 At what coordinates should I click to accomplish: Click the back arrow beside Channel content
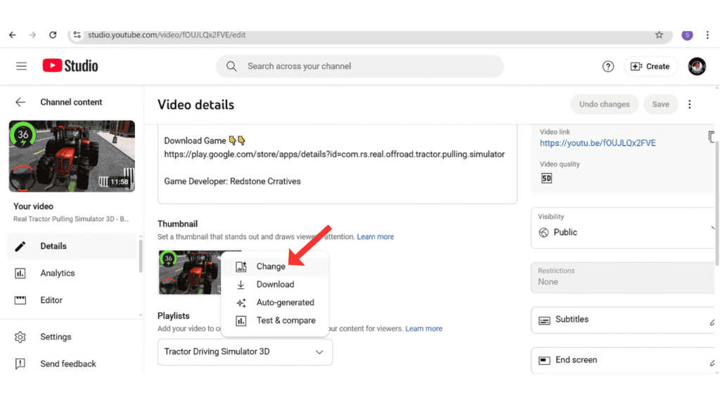[20, 101]
